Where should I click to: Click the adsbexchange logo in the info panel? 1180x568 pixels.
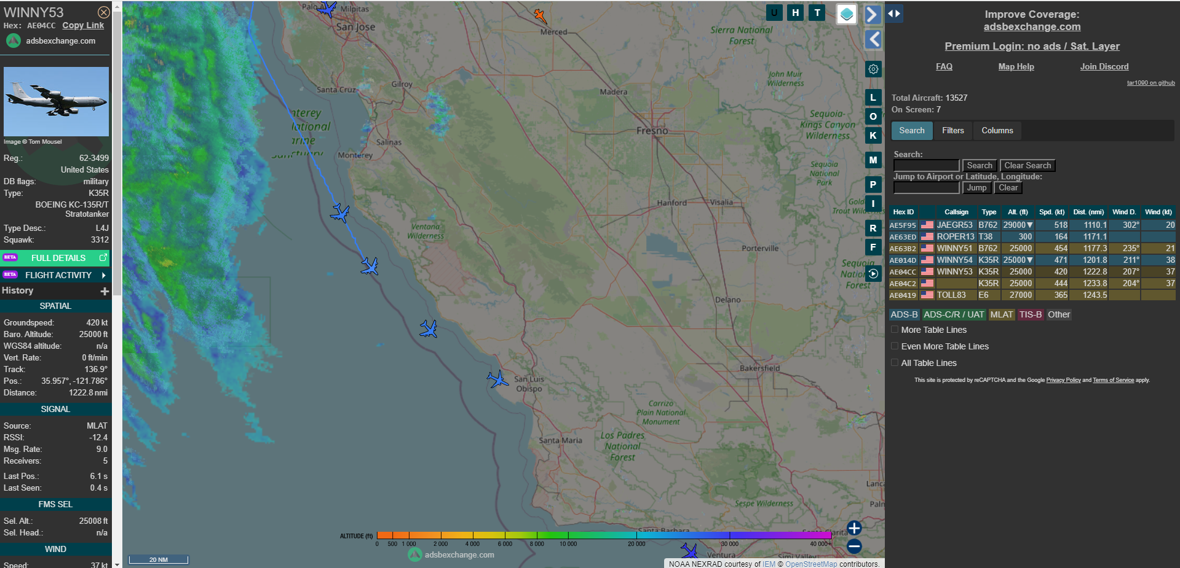pos(14,41)
